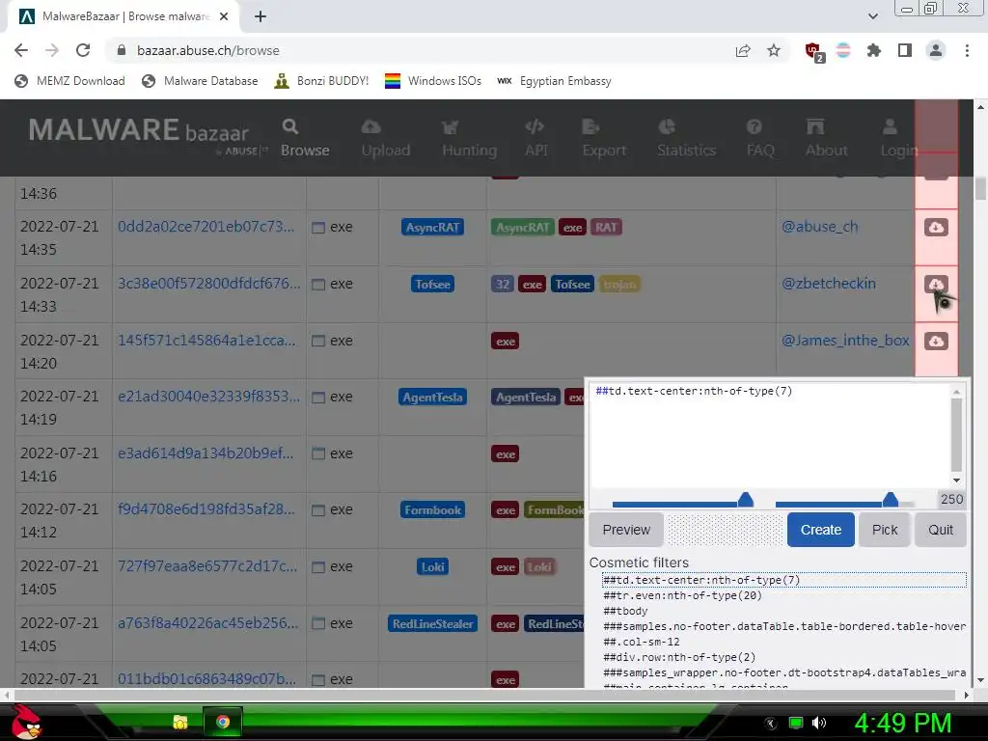Screen dimensions: 988x741
Task: Click the filter text area in picker
Action: [x=769, y=435]
